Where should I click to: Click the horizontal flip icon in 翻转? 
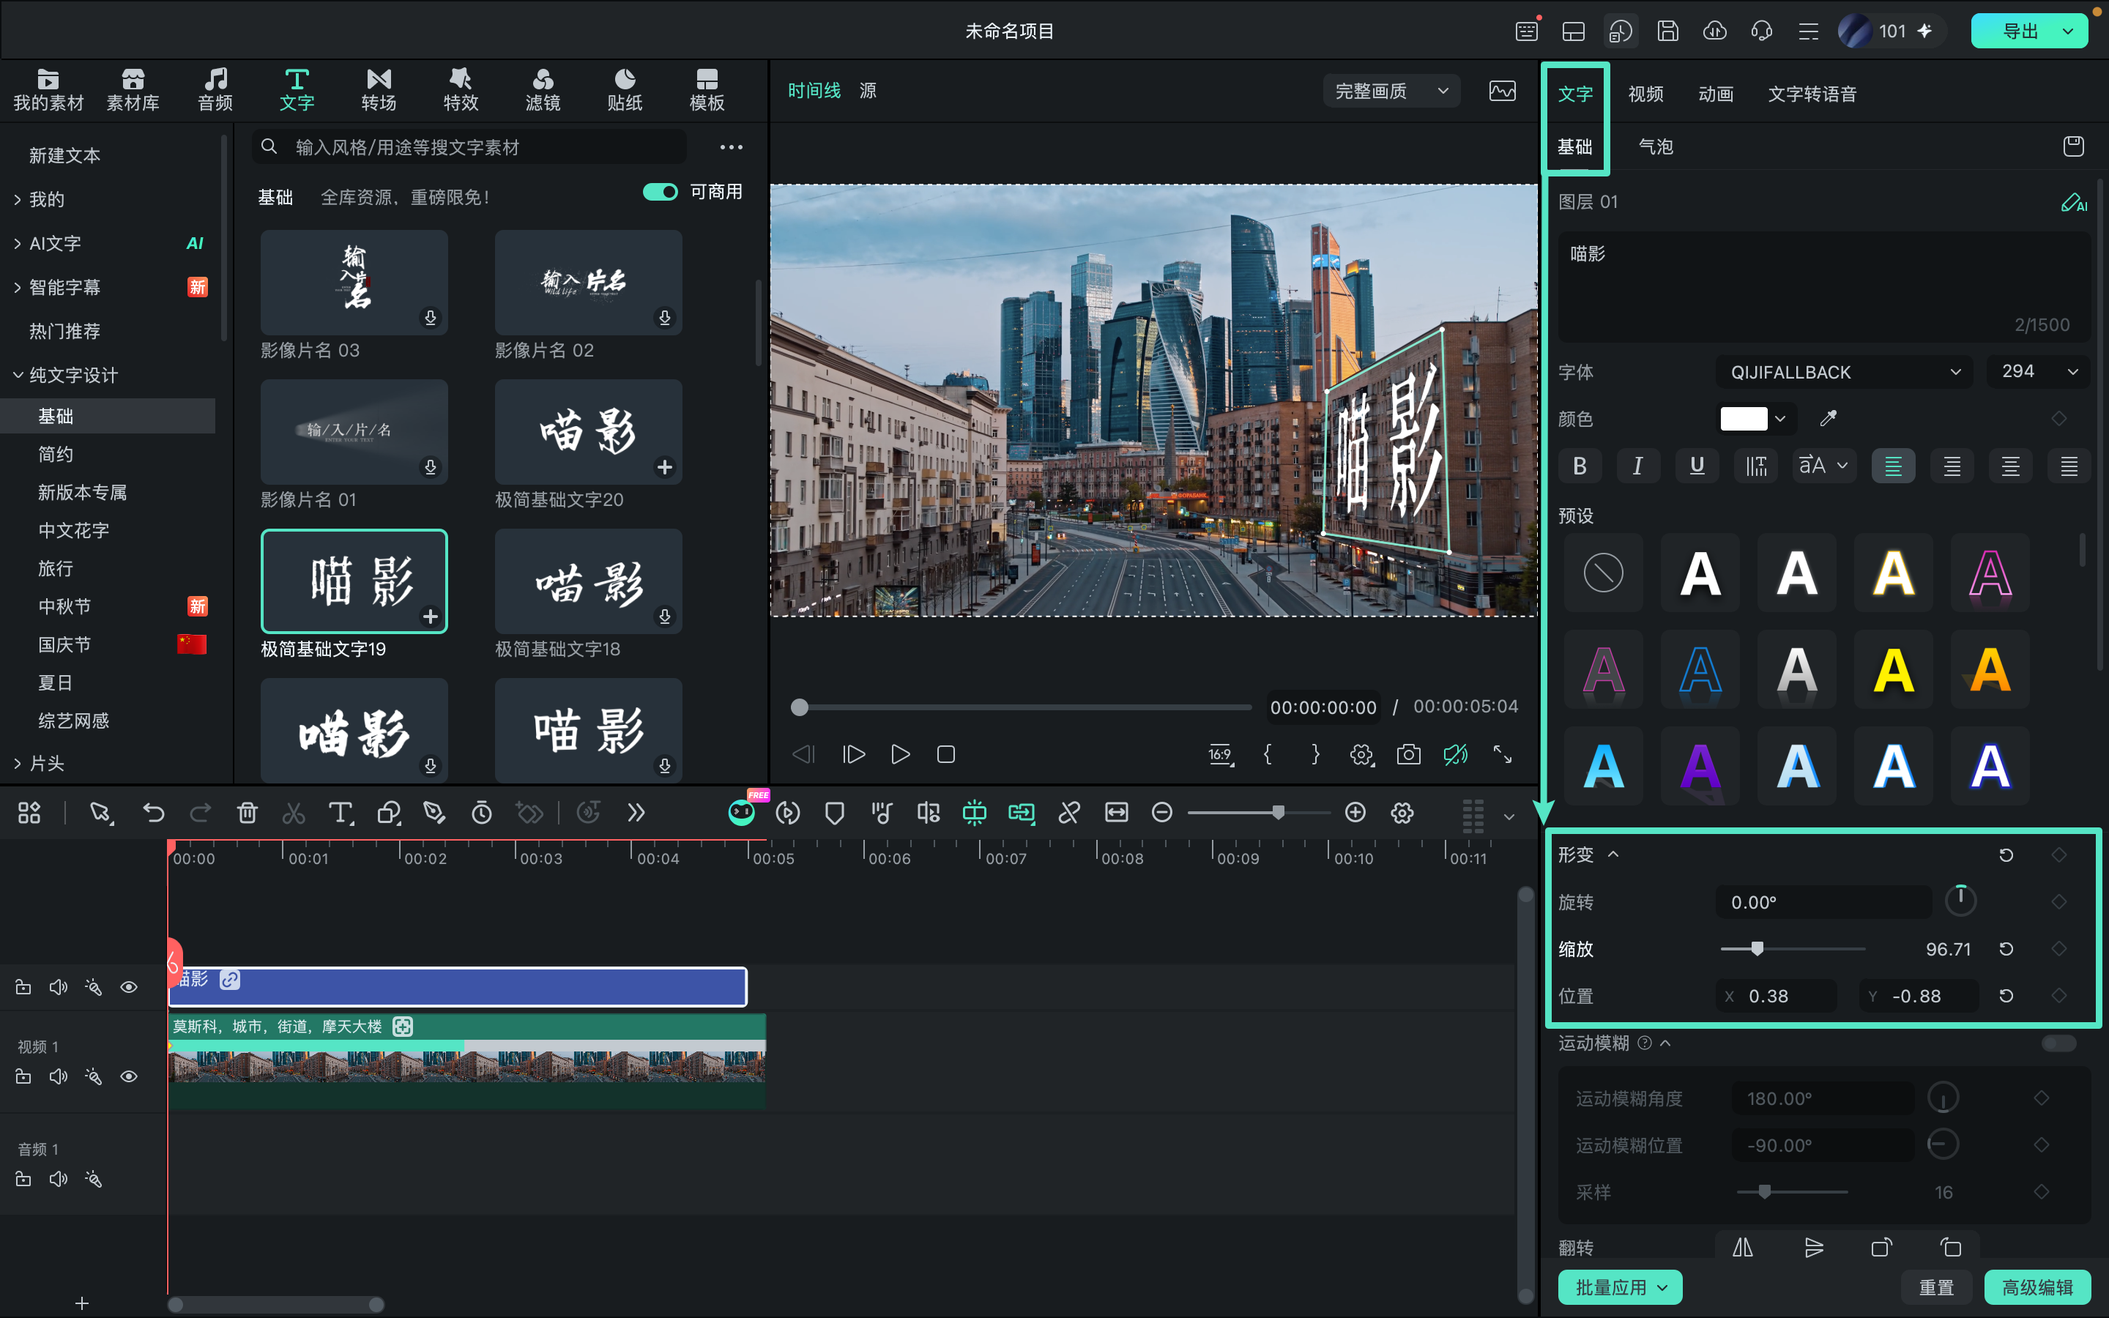(1742, 1248)
